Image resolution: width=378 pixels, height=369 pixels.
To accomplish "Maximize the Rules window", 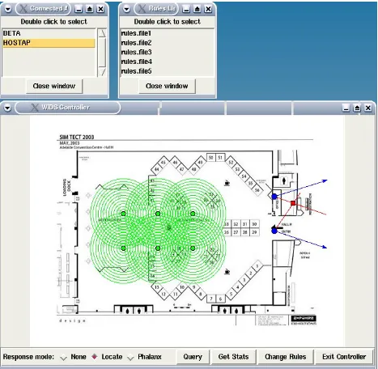I will click(x=197, y=9).
